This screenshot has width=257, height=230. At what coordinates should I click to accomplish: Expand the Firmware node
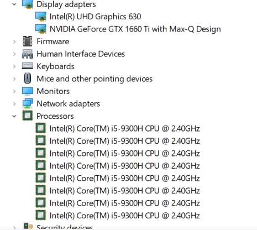[14, 41]
